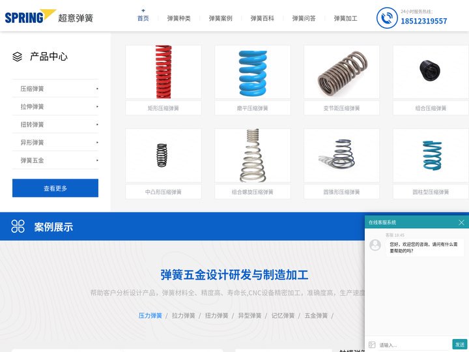Image resolution: width=469 pixels, height=352 pixels.
Task: Open the 变节距压缩弹簧 product image
Action: point(341,72)
